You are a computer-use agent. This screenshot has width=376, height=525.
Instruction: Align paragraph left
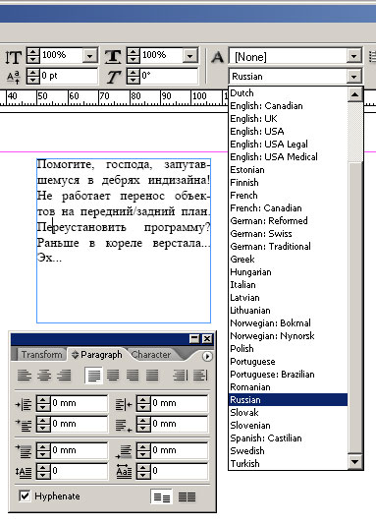[25, 376]
